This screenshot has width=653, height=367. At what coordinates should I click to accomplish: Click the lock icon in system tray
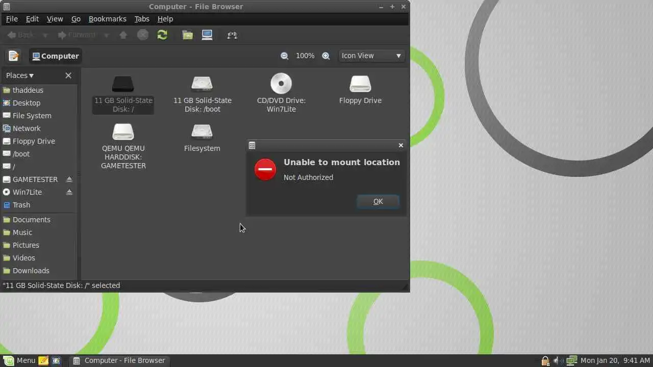pos(545,361)
